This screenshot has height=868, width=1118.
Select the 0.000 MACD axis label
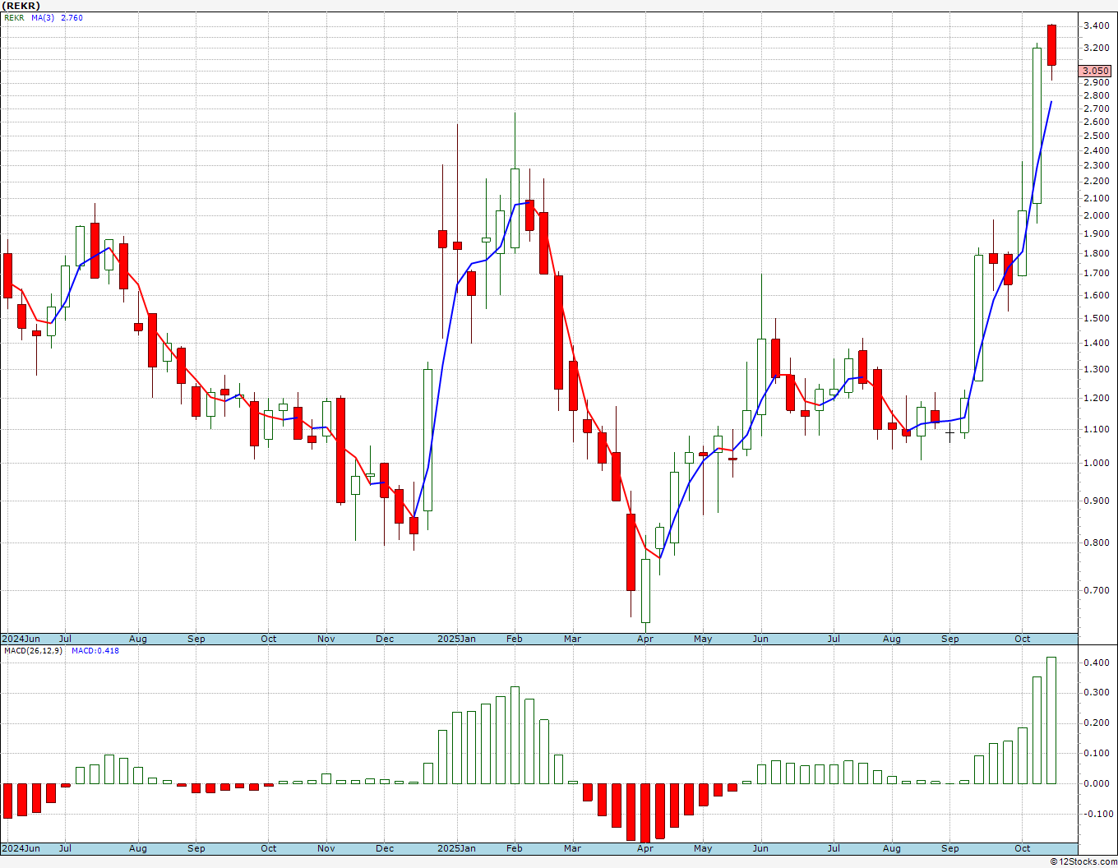tap(1097, 784)
